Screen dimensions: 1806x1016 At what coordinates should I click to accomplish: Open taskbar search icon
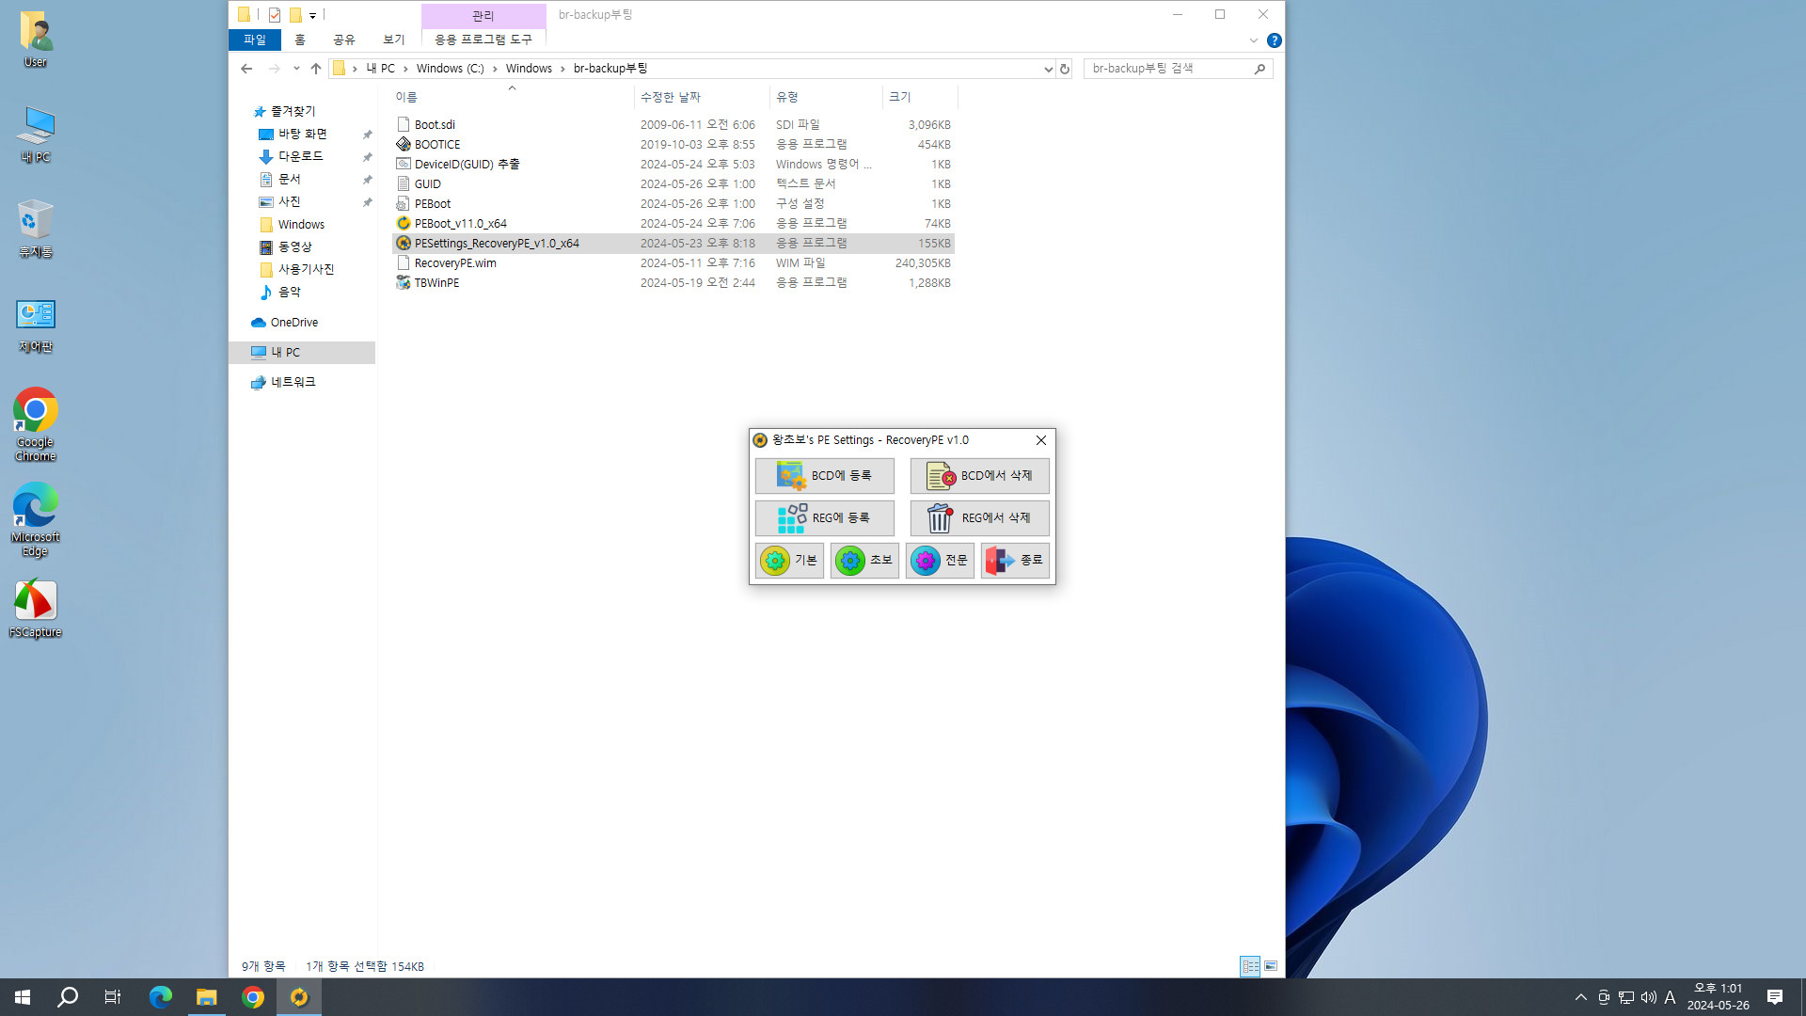[x=68, y=997]
